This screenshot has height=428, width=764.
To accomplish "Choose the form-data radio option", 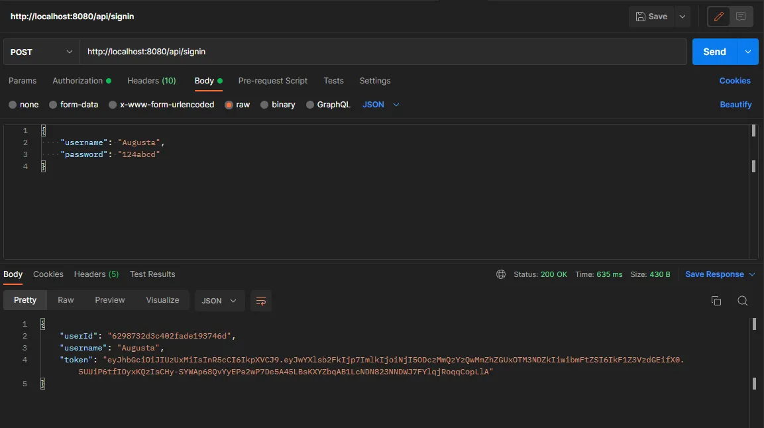I will pyautogui.click(x=53, y=105).
